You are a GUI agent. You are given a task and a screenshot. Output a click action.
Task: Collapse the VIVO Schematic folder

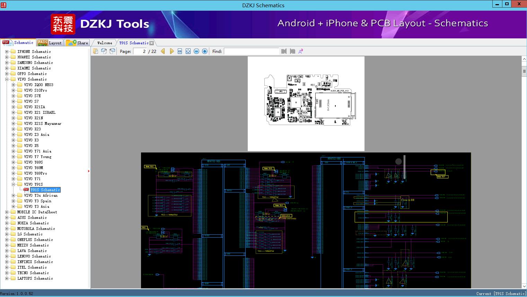point(7,79)
